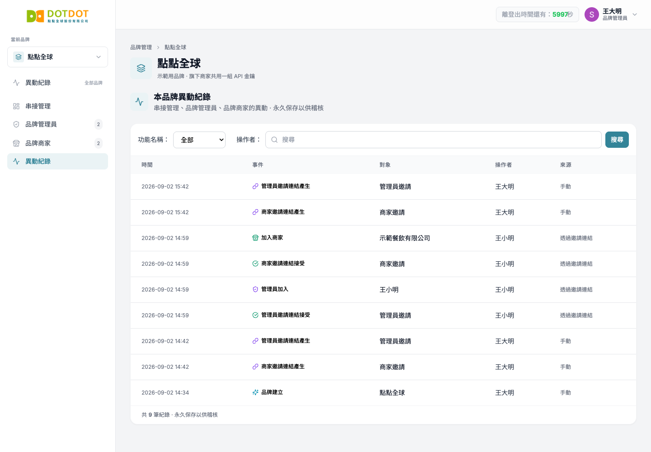651x452 pixels.
Task: Open 品牌商家 in sidebar
Action: tap(57, 143)
